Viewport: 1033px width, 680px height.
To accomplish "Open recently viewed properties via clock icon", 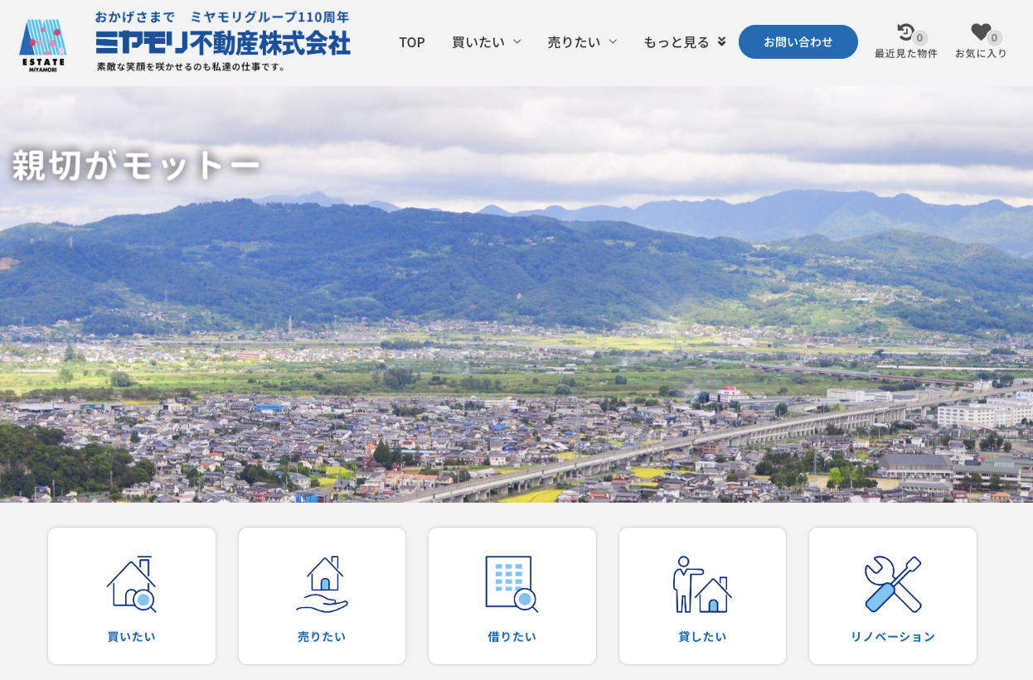I will pyautogui.click(x=904, y=32).
